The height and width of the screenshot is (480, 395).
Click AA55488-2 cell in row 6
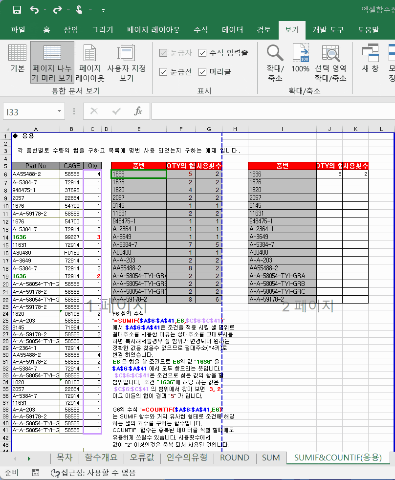point(36,174)
